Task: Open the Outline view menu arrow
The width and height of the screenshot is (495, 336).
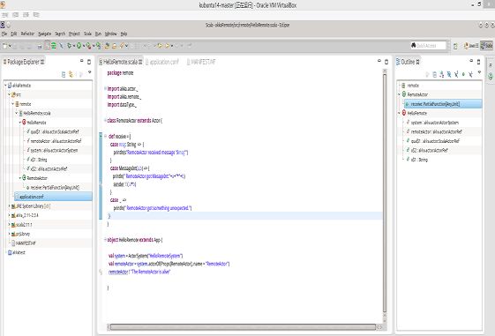Action: click(x=479, y=72)
